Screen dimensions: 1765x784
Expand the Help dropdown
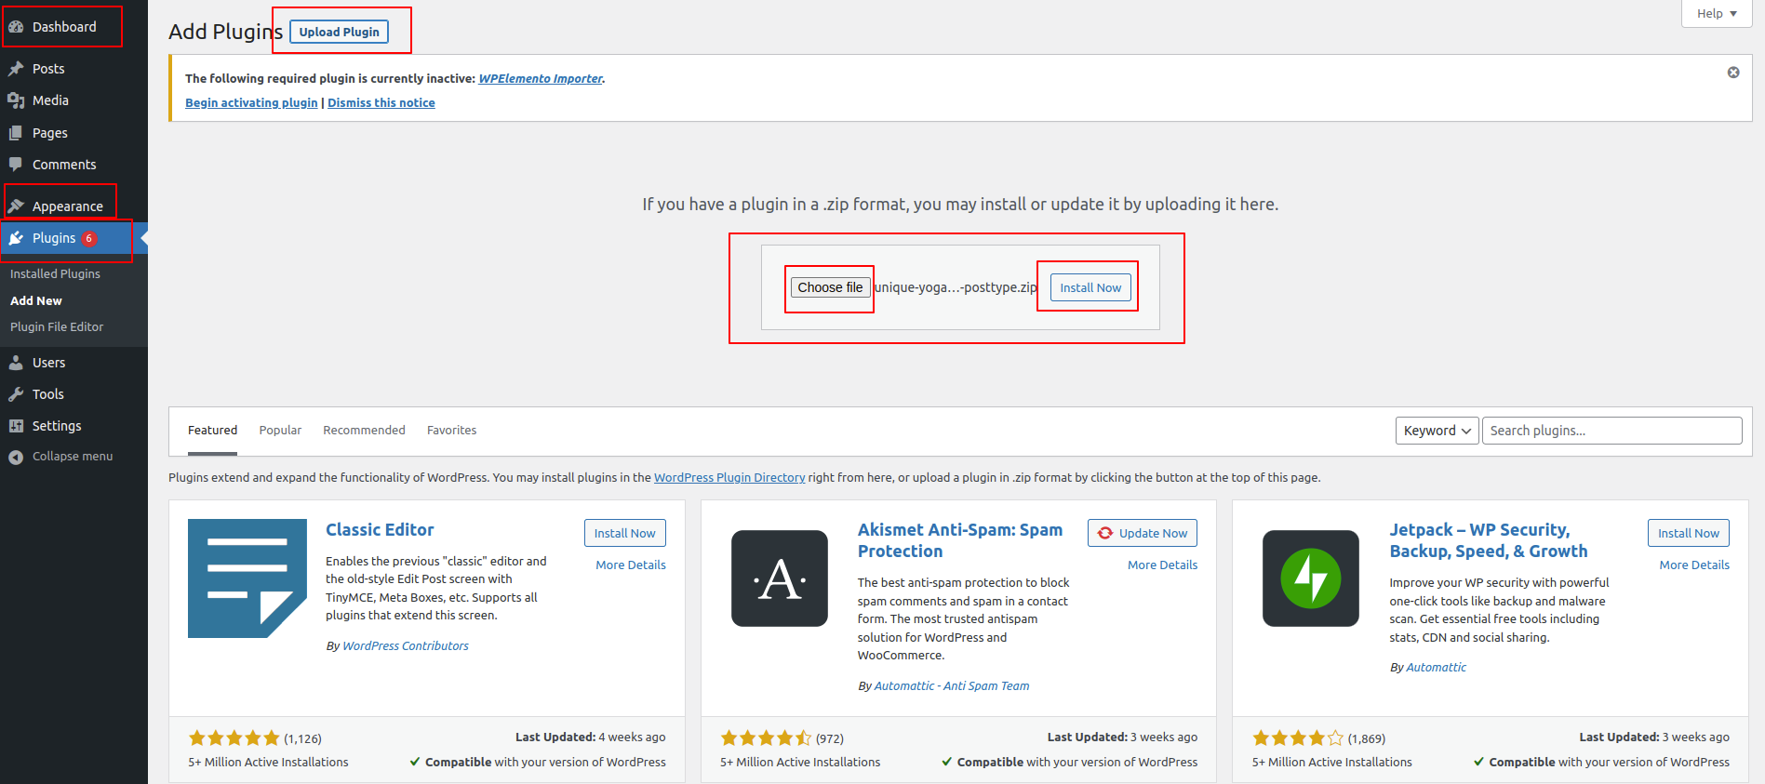pos(1716,14)
